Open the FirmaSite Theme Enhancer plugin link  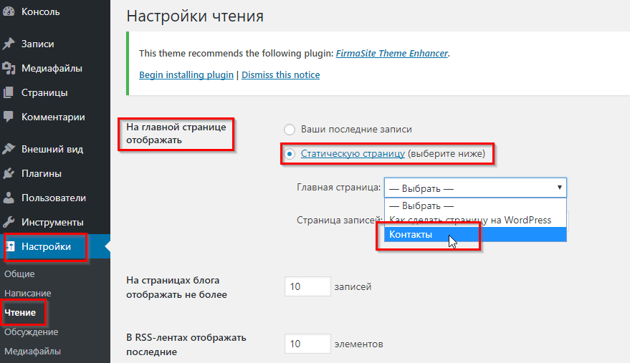[x=392, y=53]
